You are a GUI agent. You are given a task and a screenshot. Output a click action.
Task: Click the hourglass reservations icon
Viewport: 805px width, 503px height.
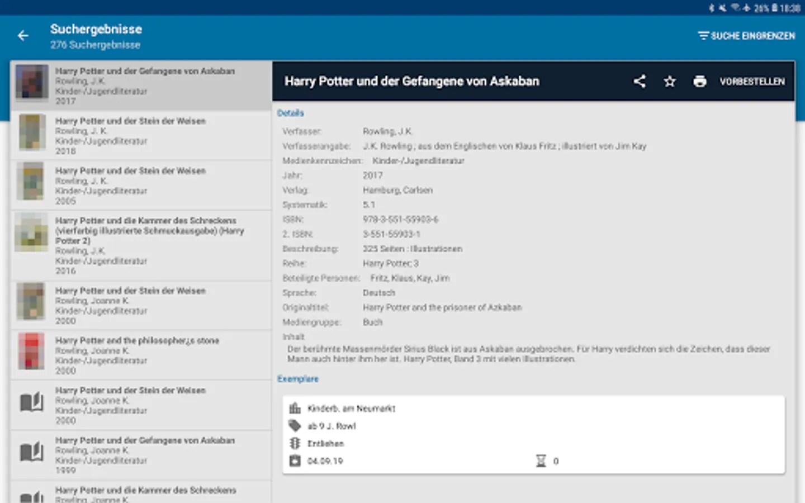pyautogui.click(x=541, y=461)
